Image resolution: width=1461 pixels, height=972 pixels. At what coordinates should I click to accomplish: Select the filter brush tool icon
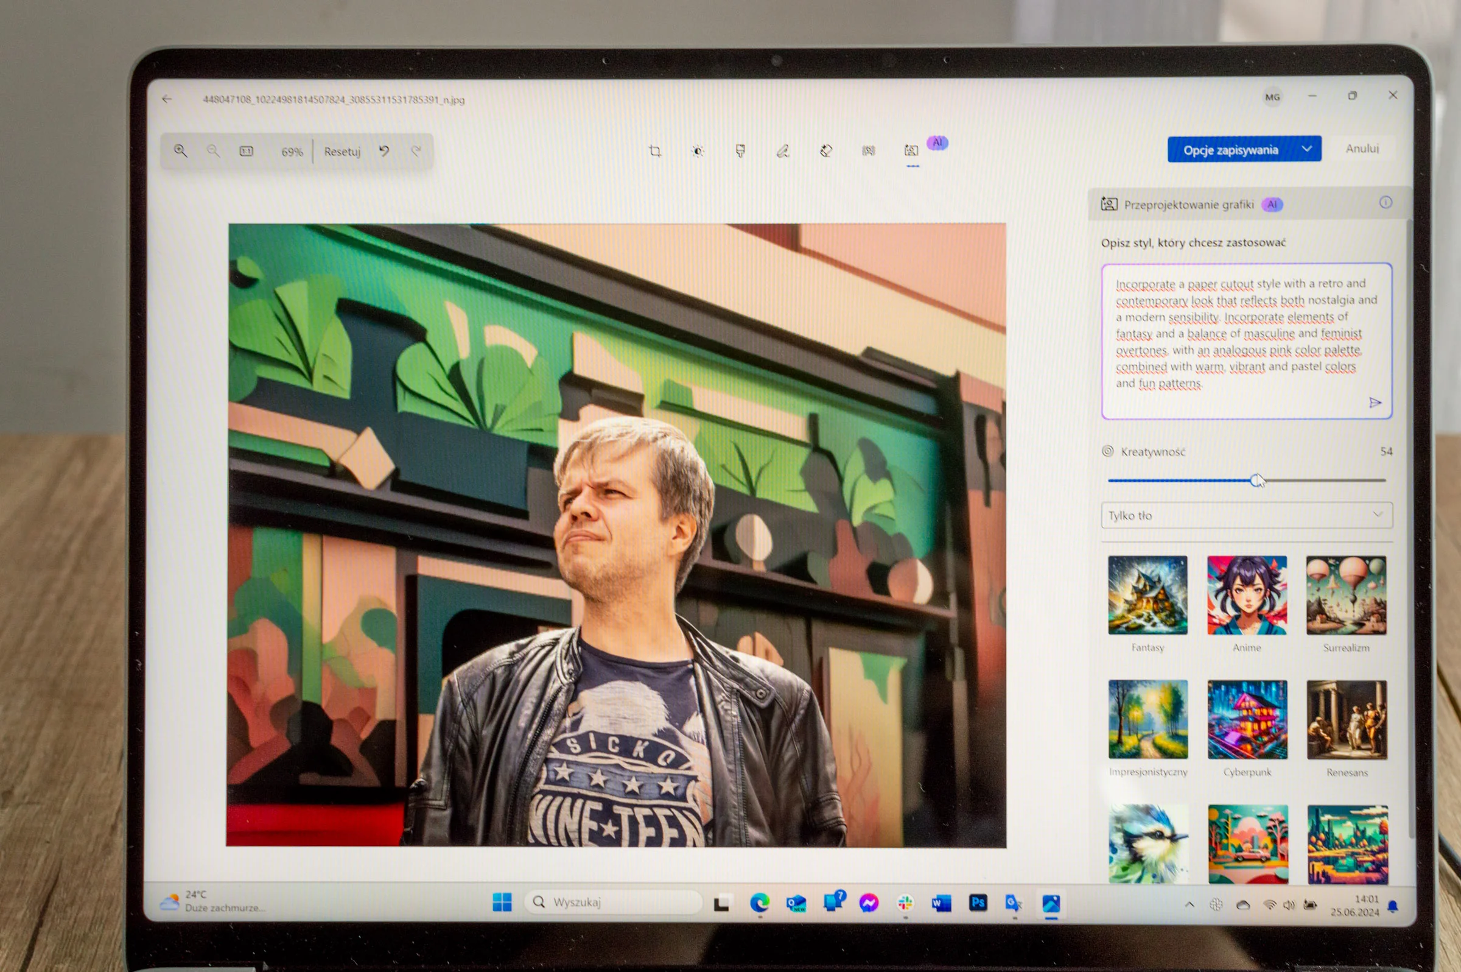click(740, 150)
